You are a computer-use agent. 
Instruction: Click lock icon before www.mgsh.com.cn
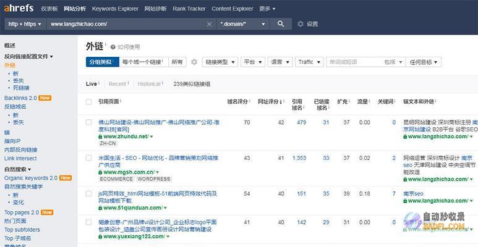coord(100,172)
